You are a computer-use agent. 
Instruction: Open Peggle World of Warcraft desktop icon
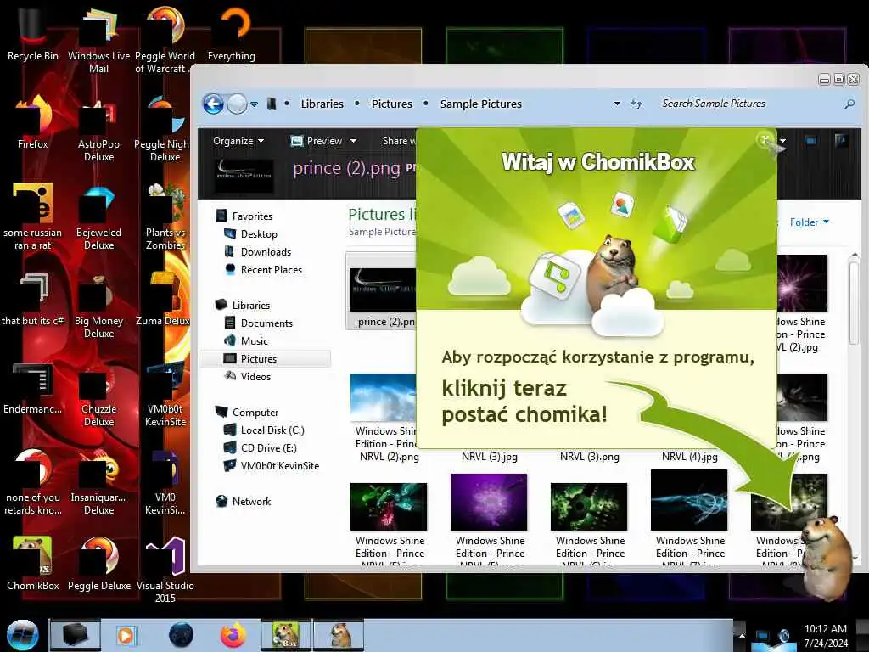point(165,39)
